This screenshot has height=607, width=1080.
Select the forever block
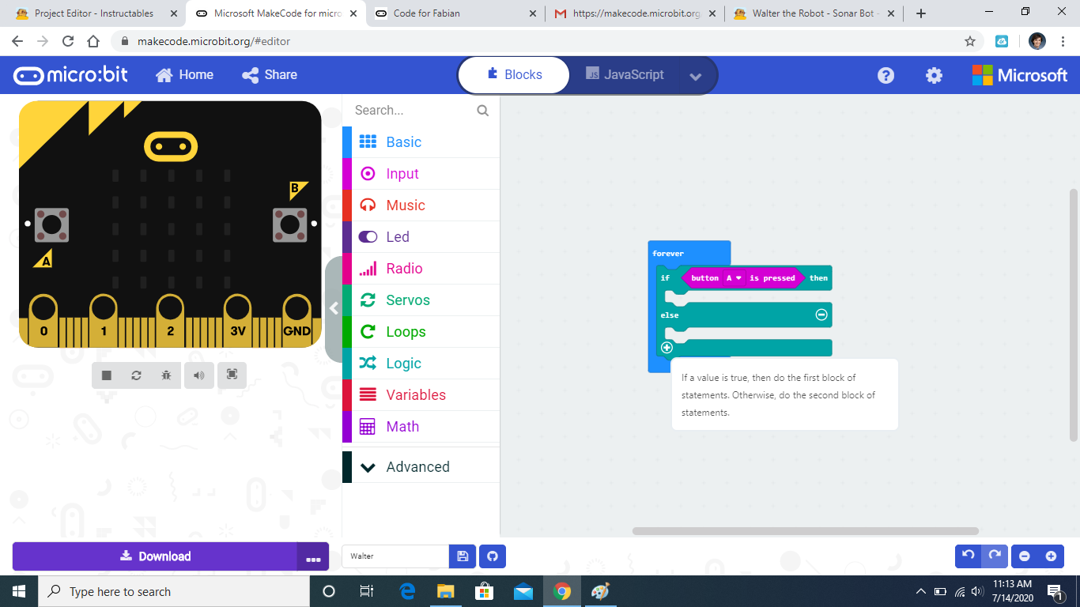point(668,253)
